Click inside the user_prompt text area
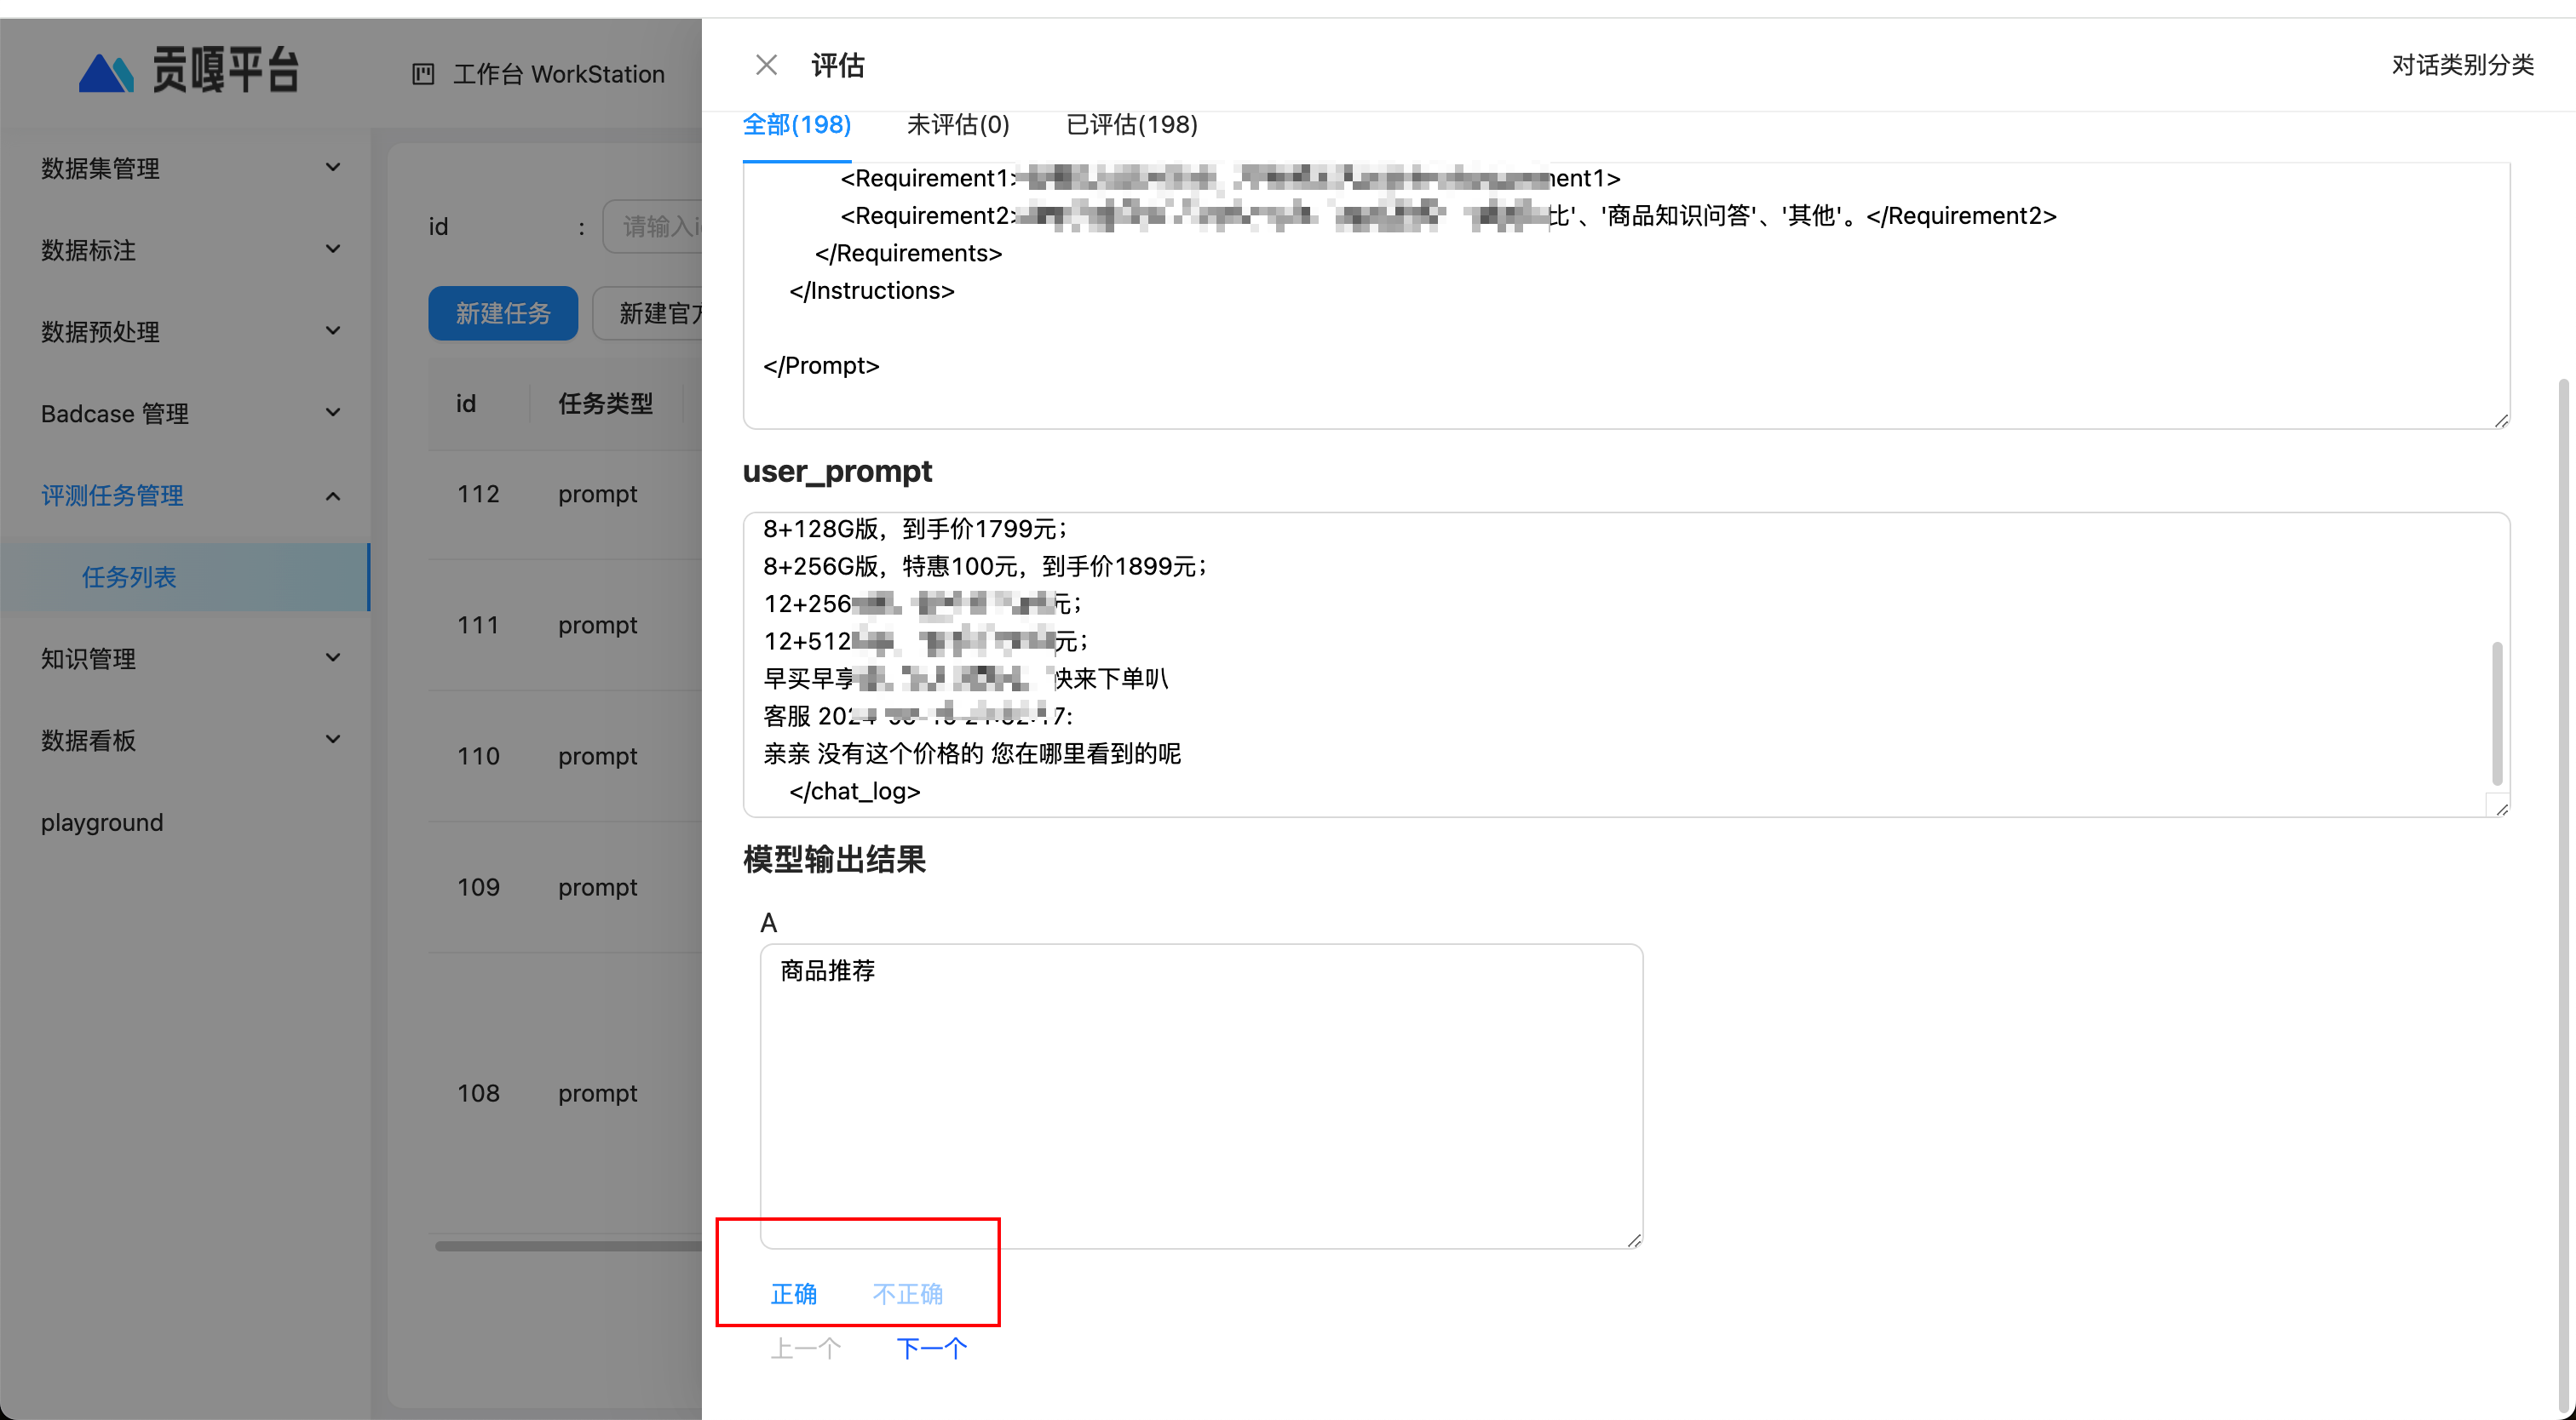 pyautogui.click(x=1626, y=665)
